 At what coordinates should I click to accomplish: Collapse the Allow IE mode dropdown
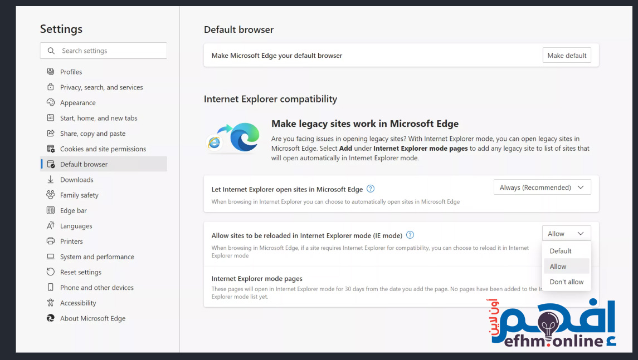[x=566, y=234]
